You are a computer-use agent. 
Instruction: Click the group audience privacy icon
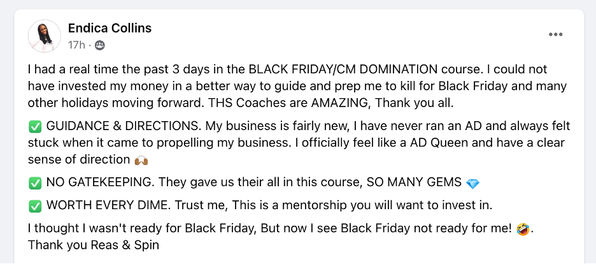pos(99,46)
